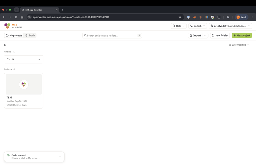Click Created Sep 14, 2026 text

coord(16,105)
